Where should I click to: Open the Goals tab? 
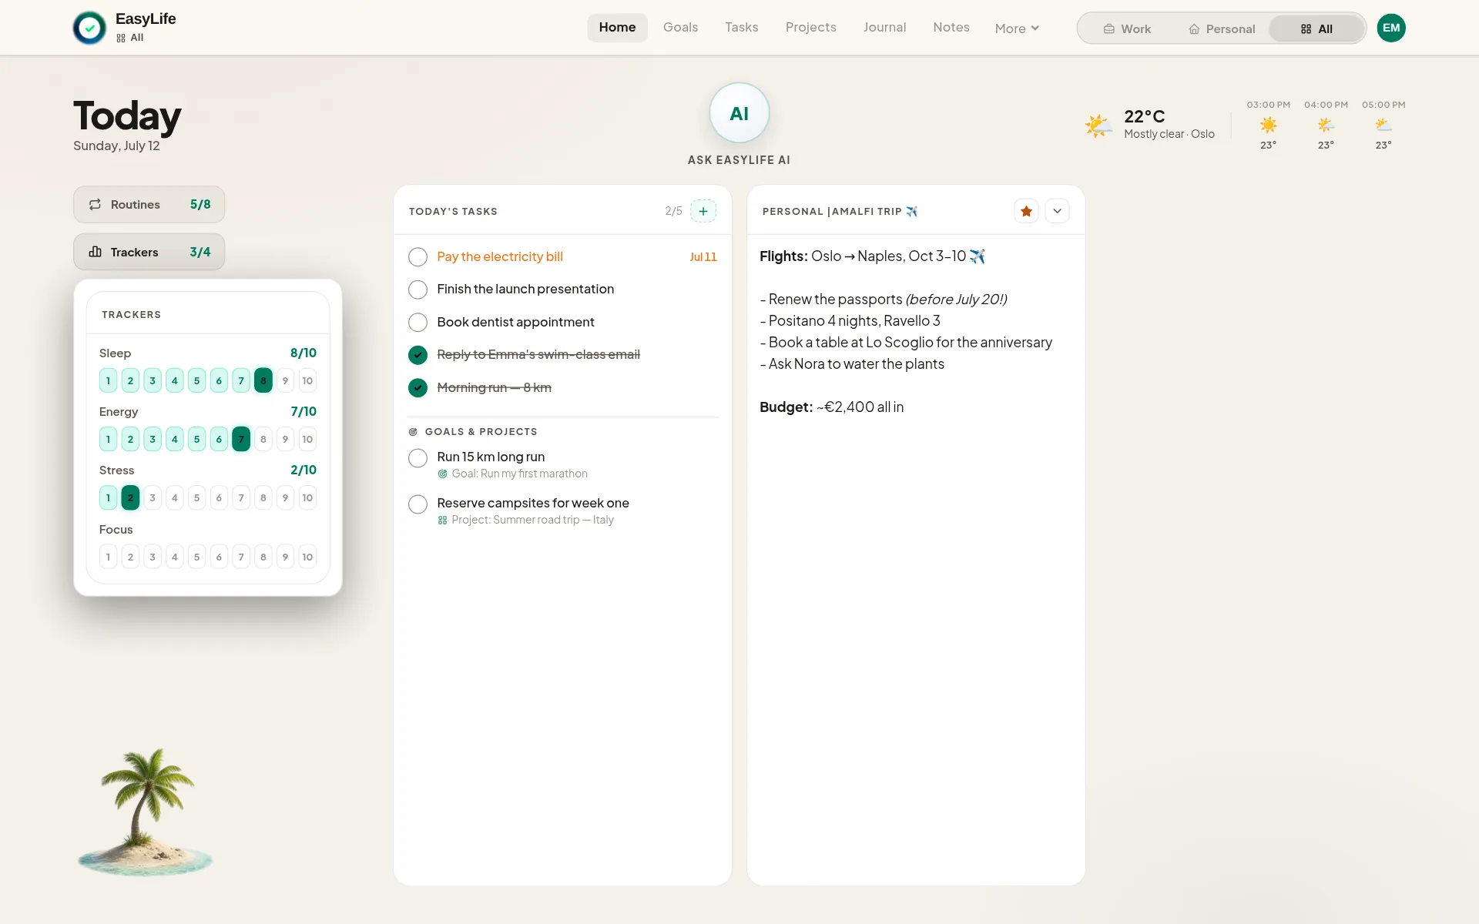[x=680, y=28]
